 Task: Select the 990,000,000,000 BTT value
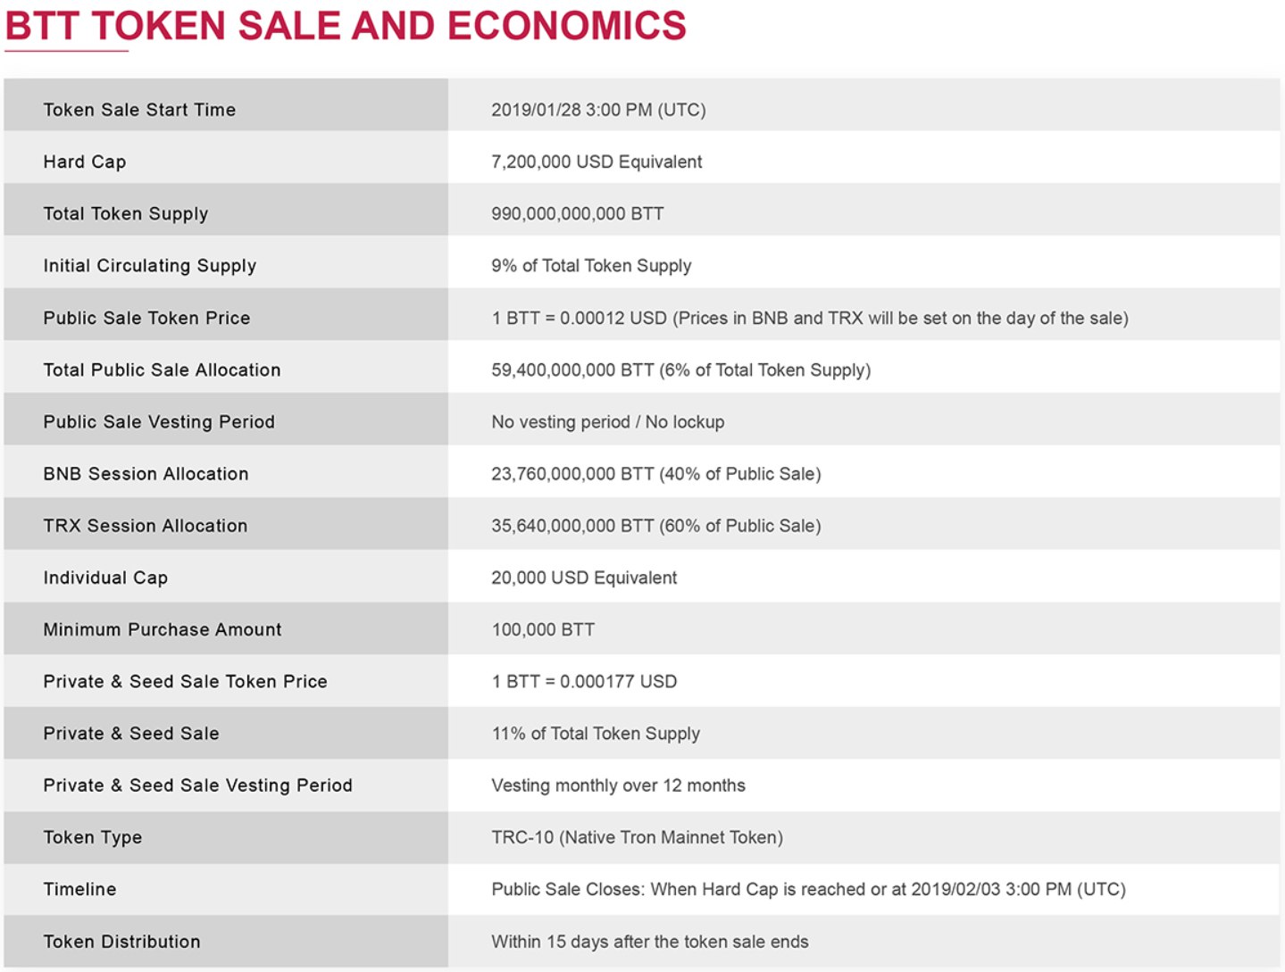577,213
